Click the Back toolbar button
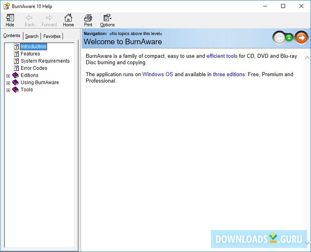 tap(30, 20)
